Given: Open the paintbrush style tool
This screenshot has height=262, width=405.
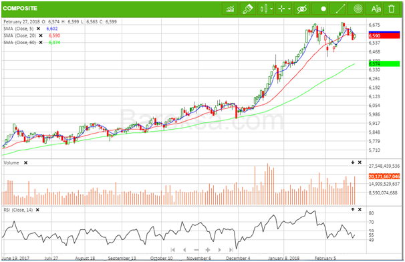Looking at the screenshot, I should (x=247, y=9).
